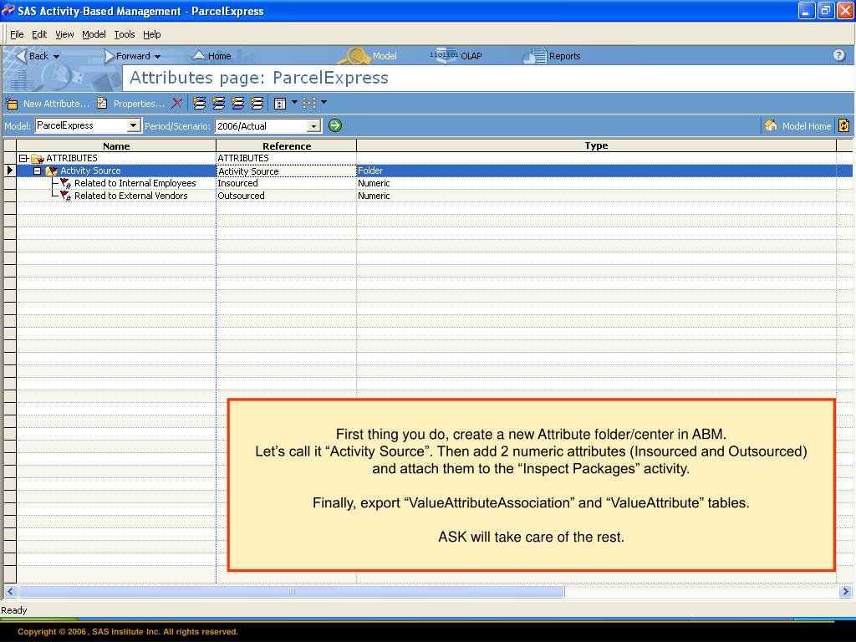
Task: Delete selection with the red X icon
Action: [176, 103]
